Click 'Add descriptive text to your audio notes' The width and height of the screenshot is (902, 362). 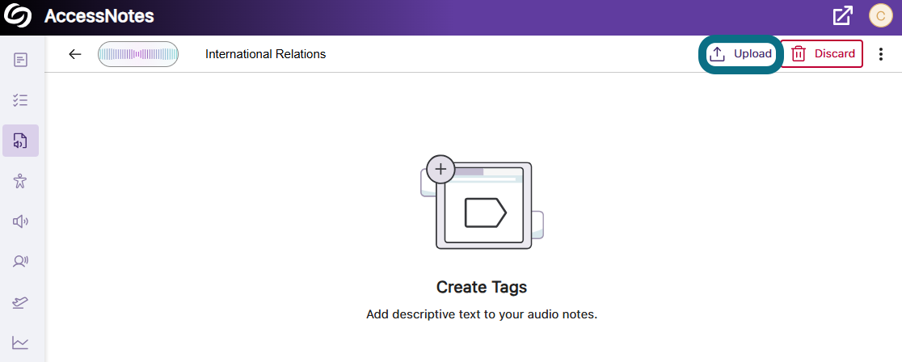[482, 315]
